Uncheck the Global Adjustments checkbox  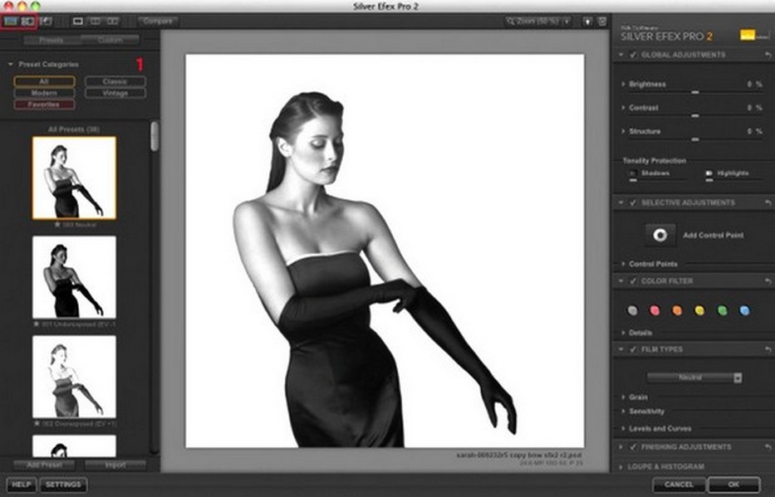[x=633, y=55]
